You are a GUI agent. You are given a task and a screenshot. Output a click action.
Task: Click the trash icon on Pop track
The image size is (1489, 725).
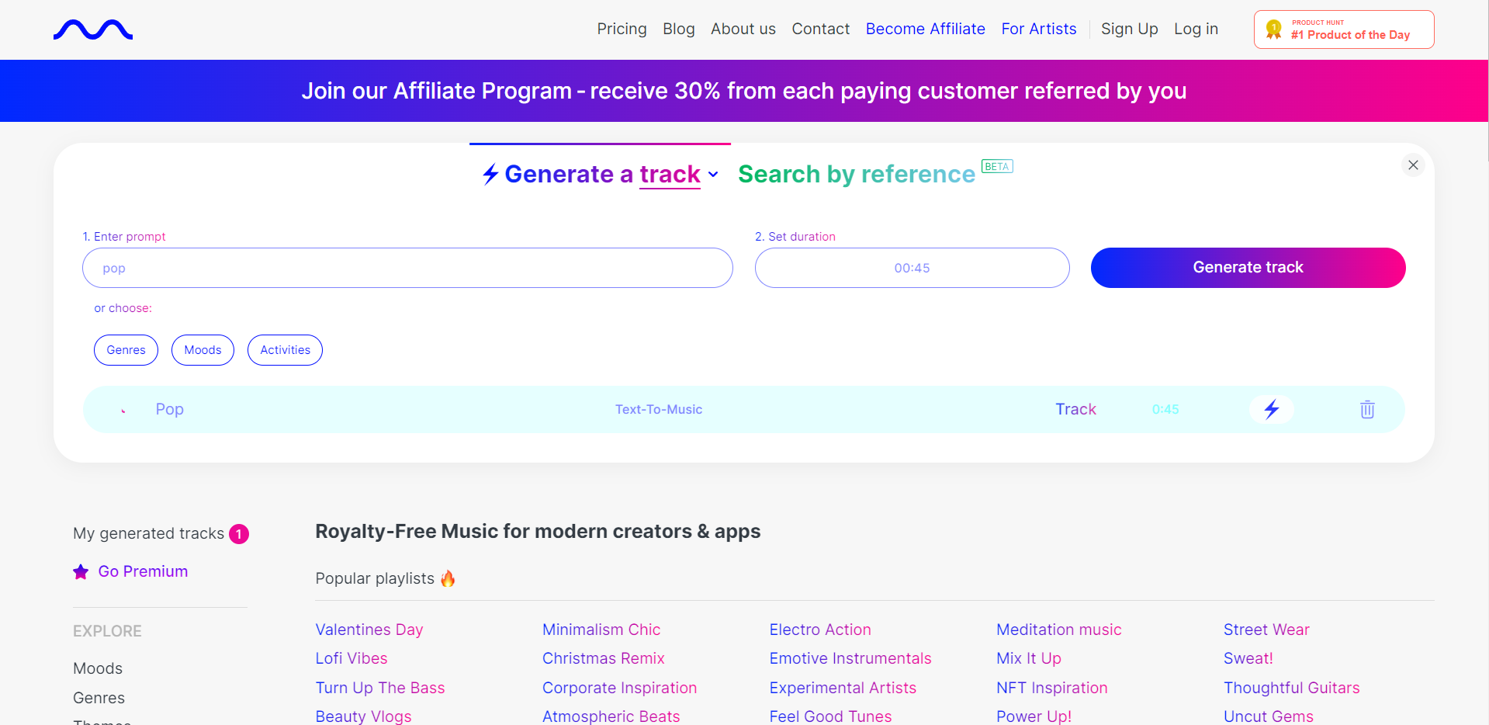click(x=1367, y=409)
